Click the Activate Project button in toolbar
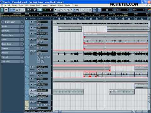The width and height of the screenshot is (151, 113). tap(2, 10)
